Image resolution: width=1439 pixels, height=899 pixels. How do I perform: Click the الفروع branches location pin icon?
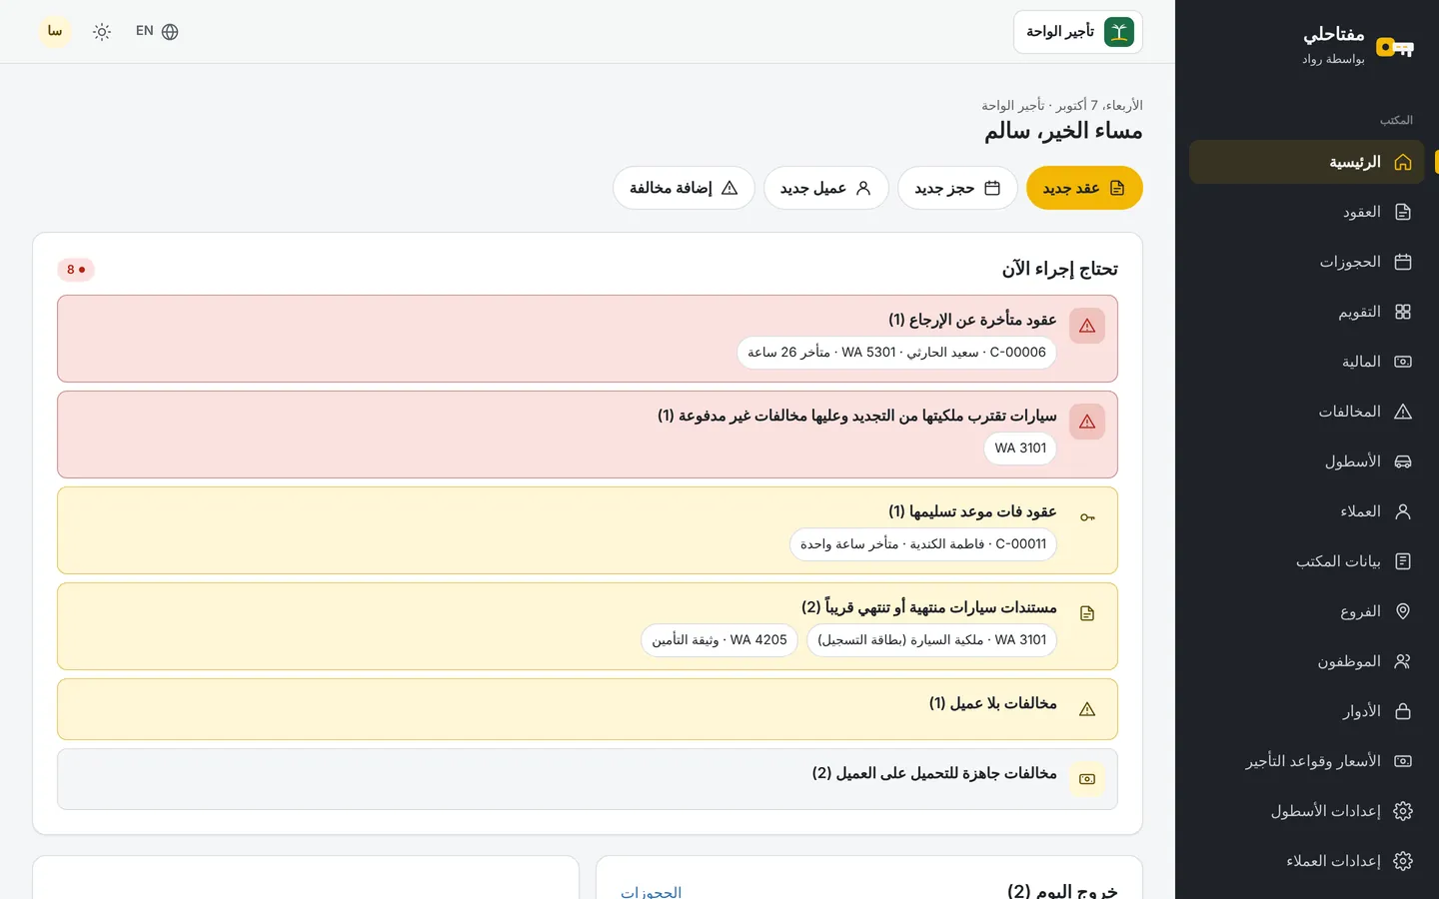pyautogui.click(x=1403, y=611)
